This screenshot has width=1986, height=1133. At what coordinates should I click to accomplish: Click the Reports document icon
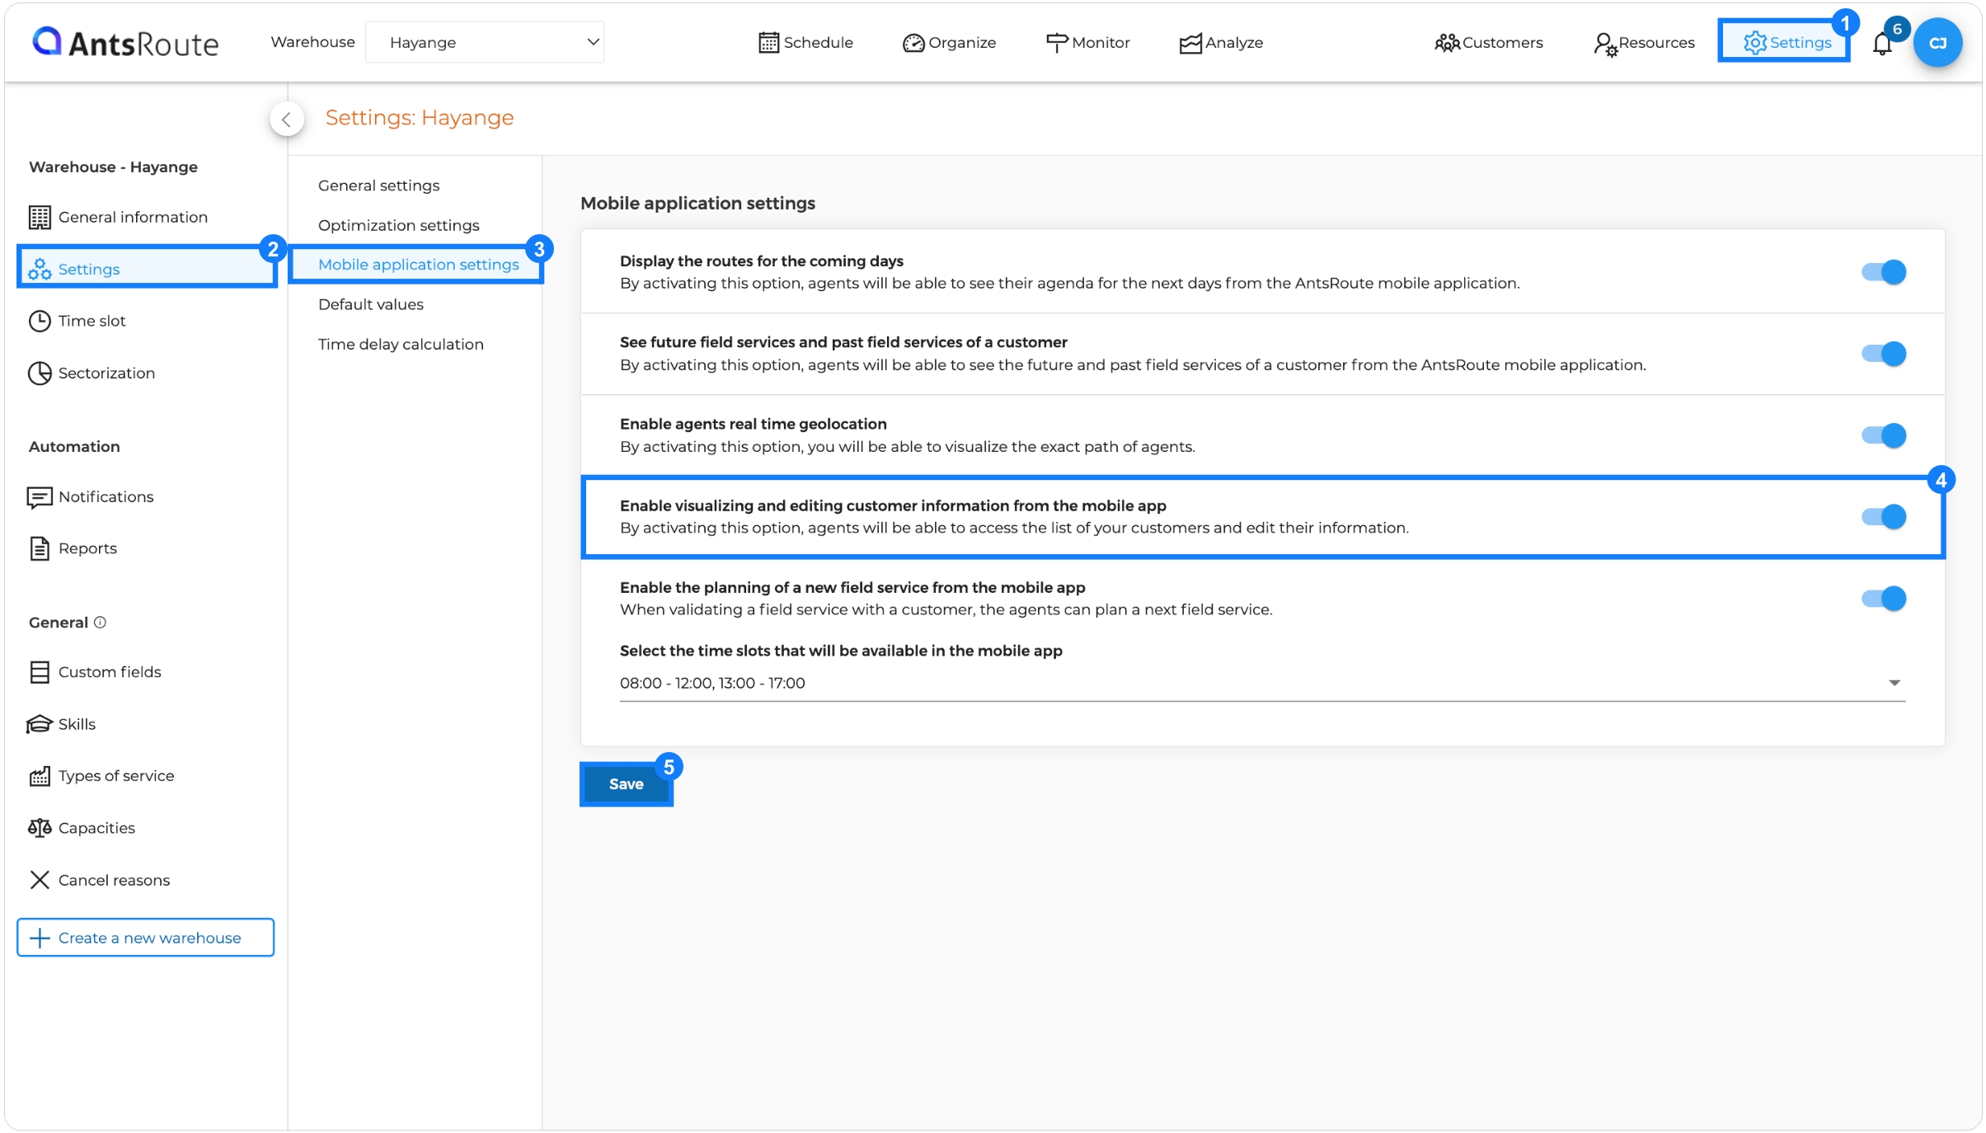40,548
